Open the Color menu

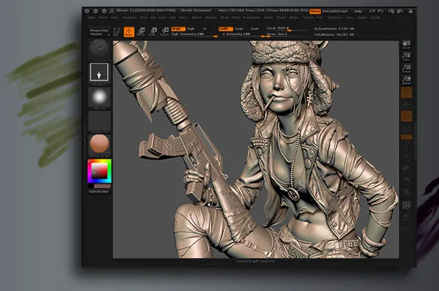click(x=114, y=18)
